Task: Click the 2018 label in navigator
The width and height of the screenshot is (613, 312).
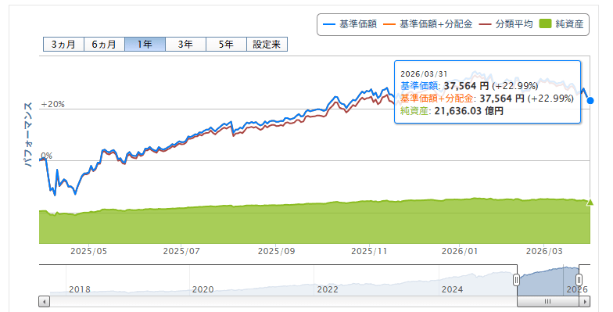Action: pyautogui.click(x=80, y=289)
